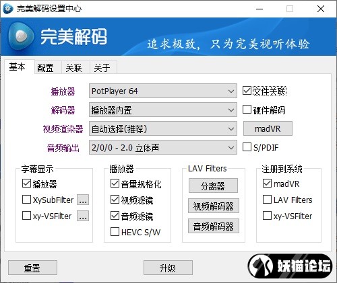Switch to the 配置 tab
The height and width of the screenshot is (283, 337).
(46, 67)
